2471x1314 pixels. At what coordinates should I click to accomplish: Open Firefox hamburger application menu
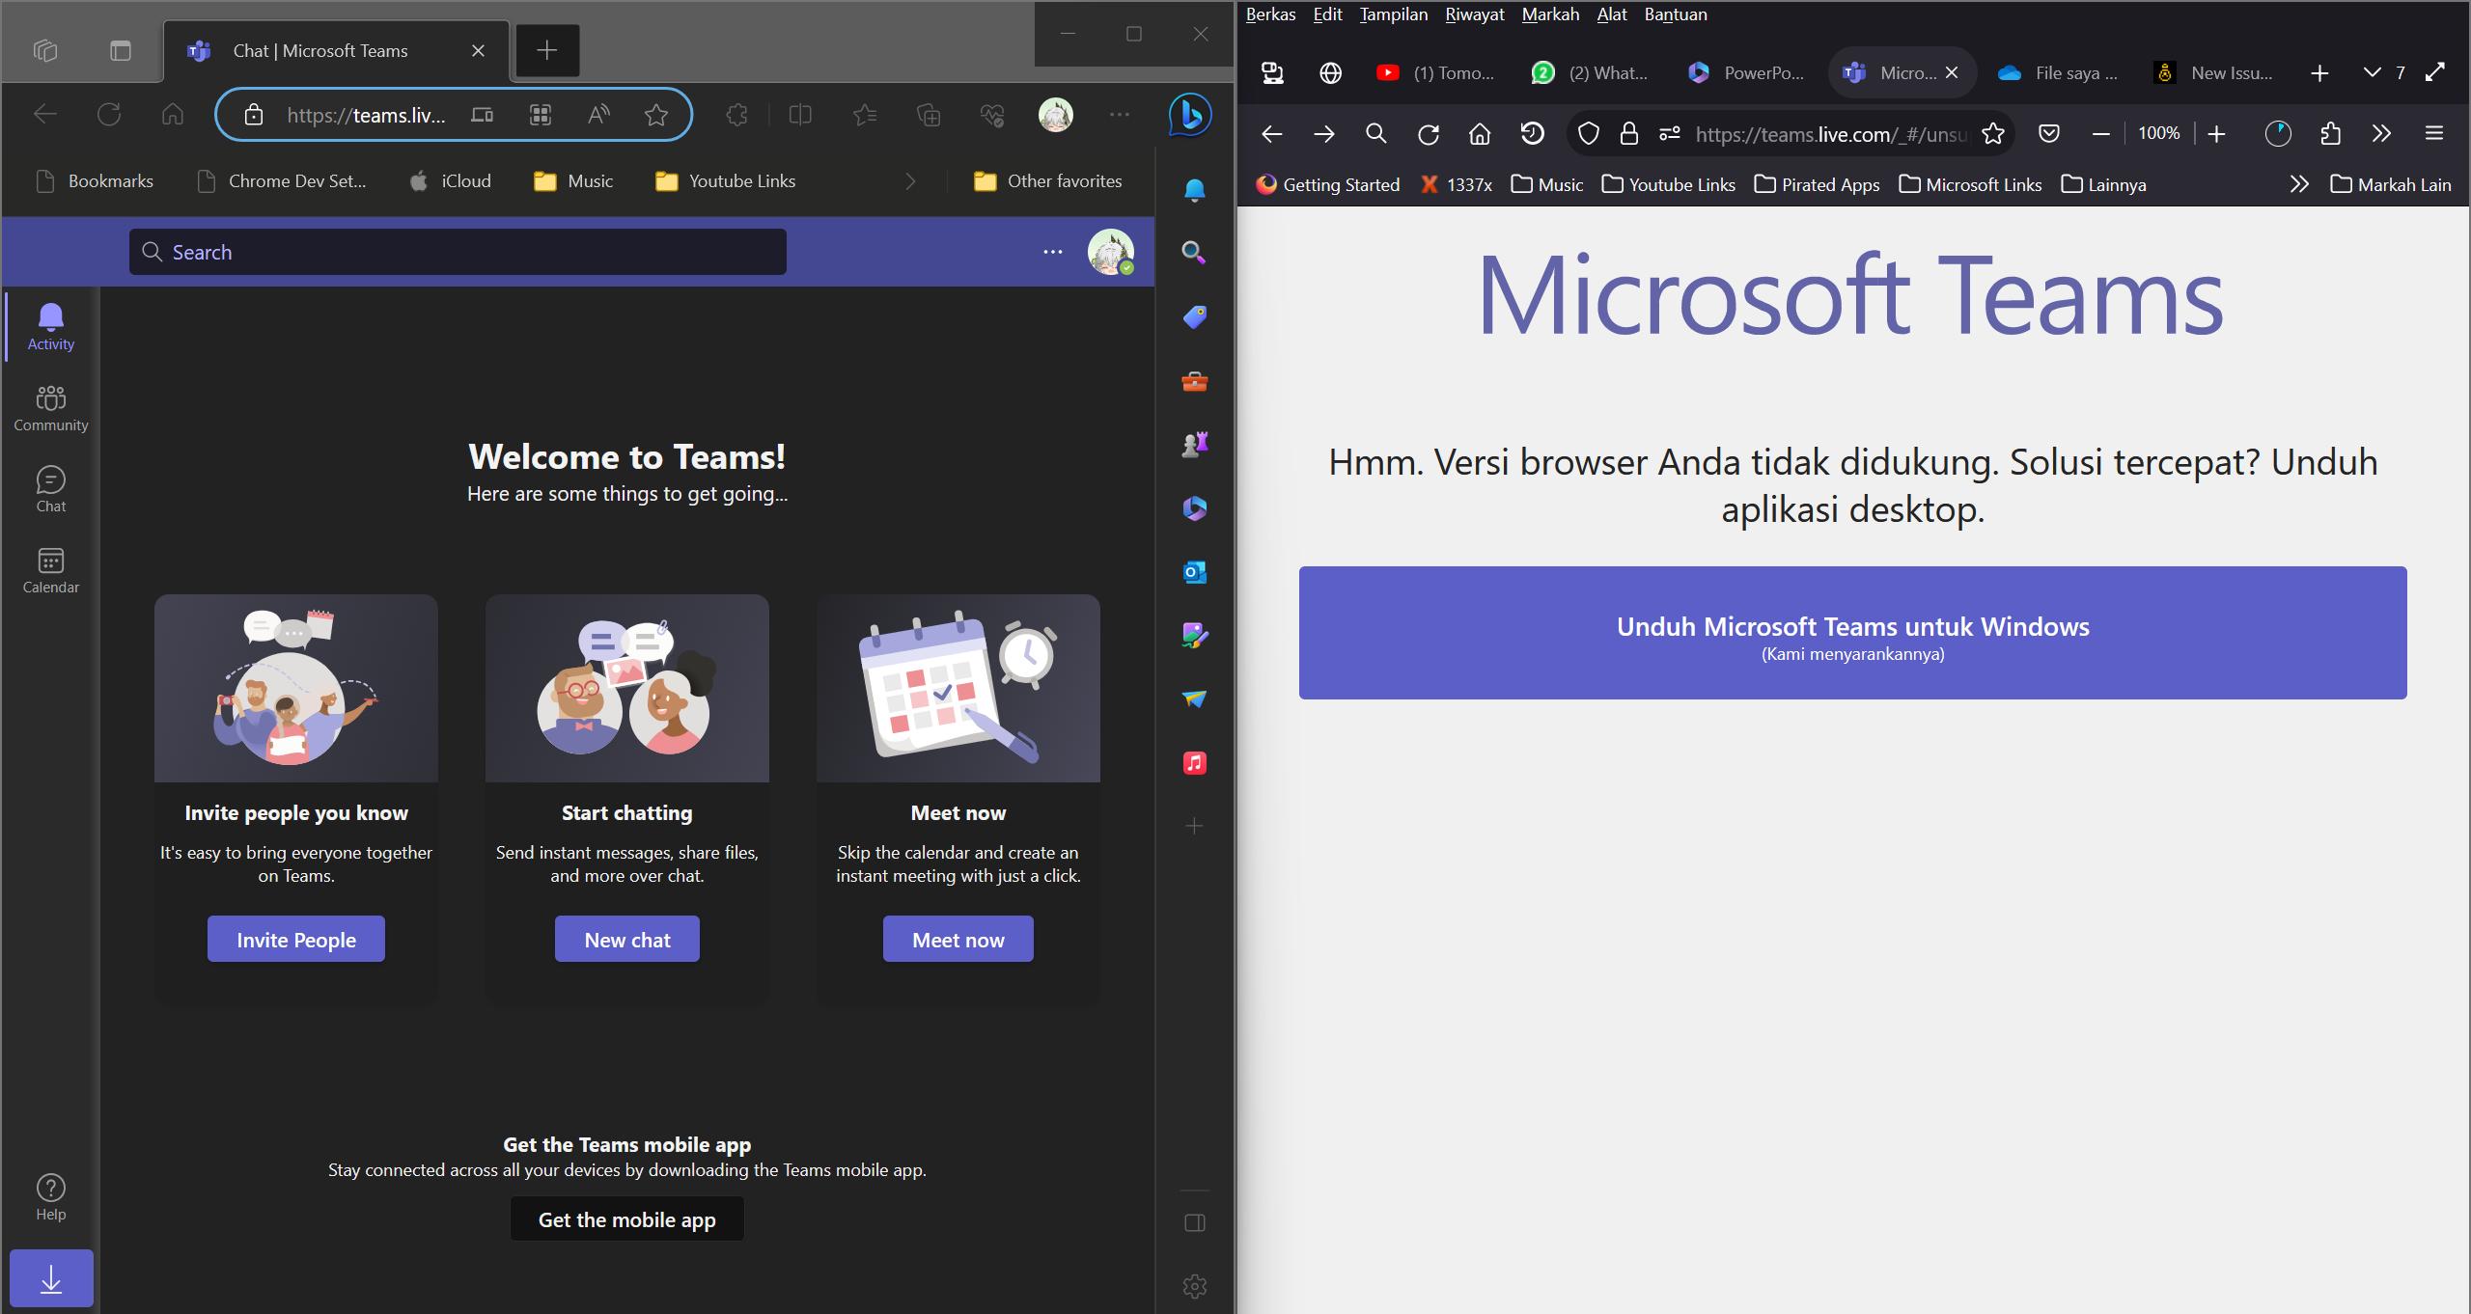[2433, 134]
